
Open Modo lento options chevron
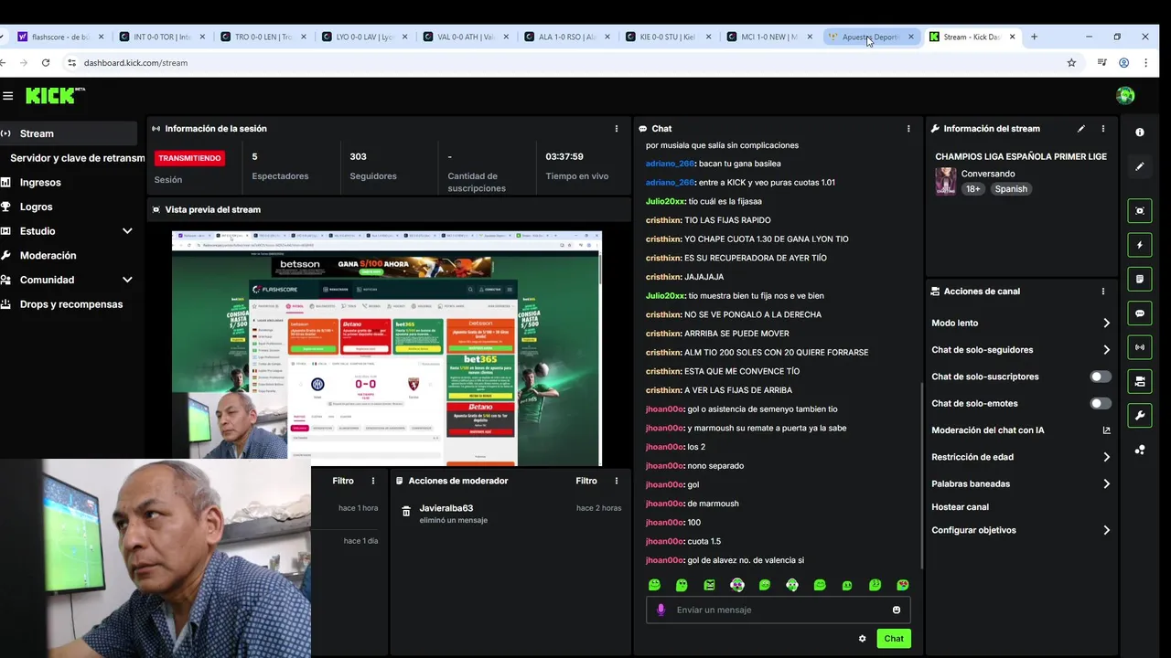pos(1106,324)
